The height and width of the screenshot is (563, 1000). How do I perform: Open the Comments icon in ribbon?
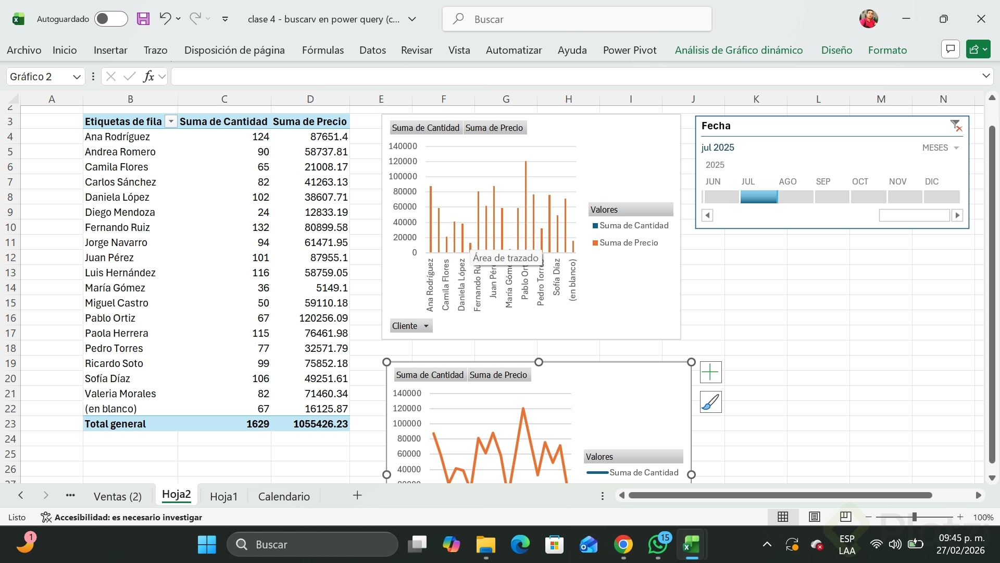[951, 50]
